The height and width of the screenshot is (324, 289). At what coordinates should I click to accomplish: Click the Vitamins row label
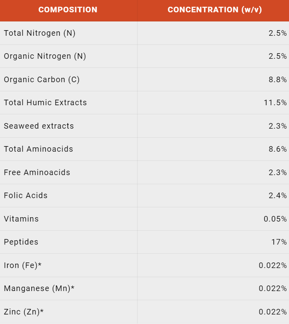[x=21, y=219]
